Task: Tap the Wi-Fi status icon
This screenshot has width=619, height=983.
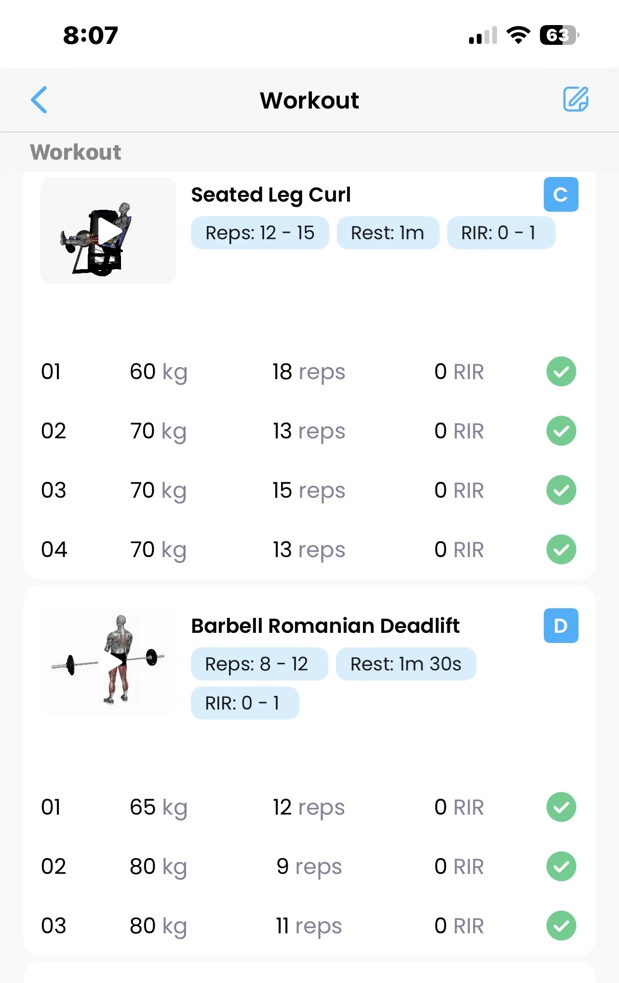Action: (518, 35)
